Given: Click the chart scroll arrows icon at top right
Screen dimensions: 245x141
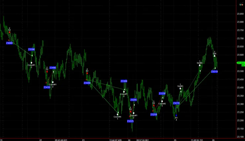Looking at the screenshot, I should (x=241, y=5).
